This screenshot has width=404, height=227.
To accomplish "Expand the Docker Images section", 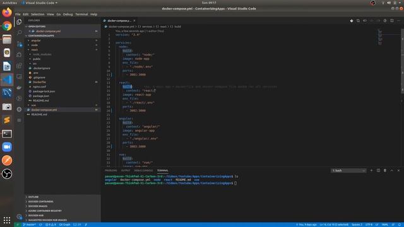I will (62, 206).
